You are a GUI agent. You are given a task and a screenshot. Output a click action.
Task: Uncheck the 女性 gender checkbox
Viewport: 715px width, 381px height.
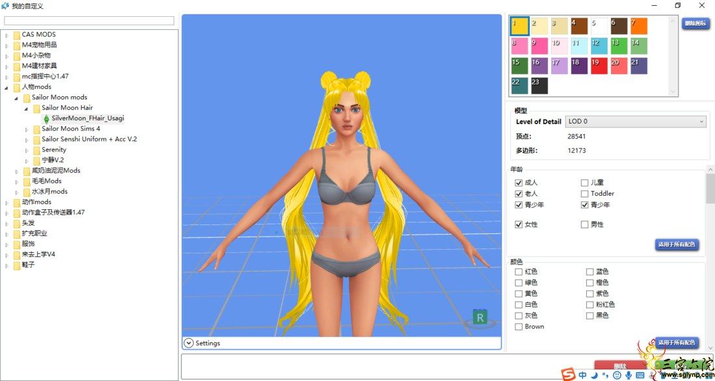tap(519, 224)
